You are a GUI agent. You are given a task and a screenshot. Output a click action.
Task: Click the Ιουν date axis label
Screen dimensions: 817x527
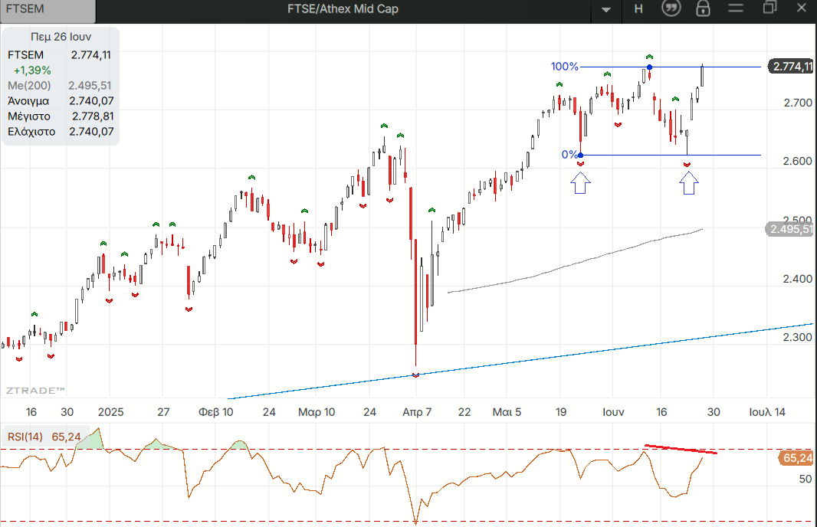tap(613, 412)
